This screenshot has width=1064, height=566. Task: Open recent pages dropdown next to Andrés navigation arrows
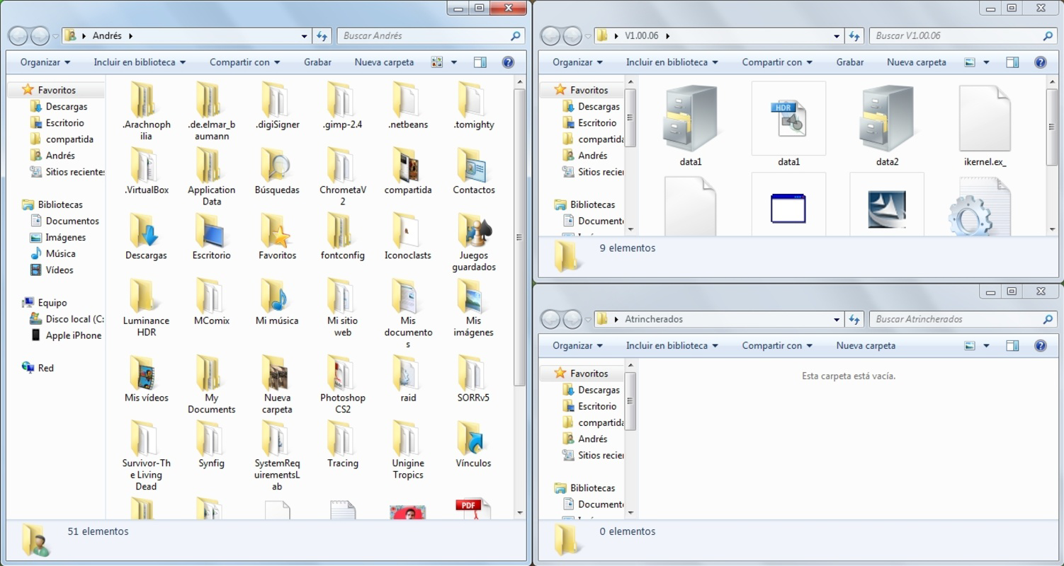pyautogui.click(x=55, y=36)
